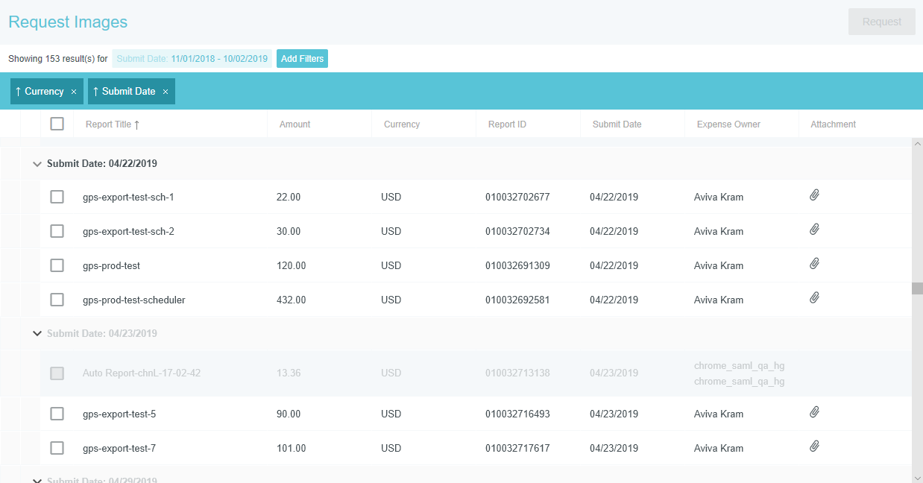Open attachment paperclip for gps-export-test-sch-2
Image resolution: width=923 pixels, height=483 pixels.
point(814,230)
